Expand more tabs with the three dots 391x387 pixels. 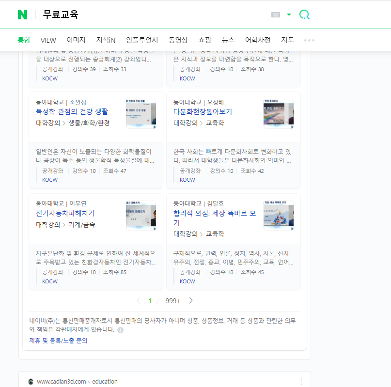[309, 40]
